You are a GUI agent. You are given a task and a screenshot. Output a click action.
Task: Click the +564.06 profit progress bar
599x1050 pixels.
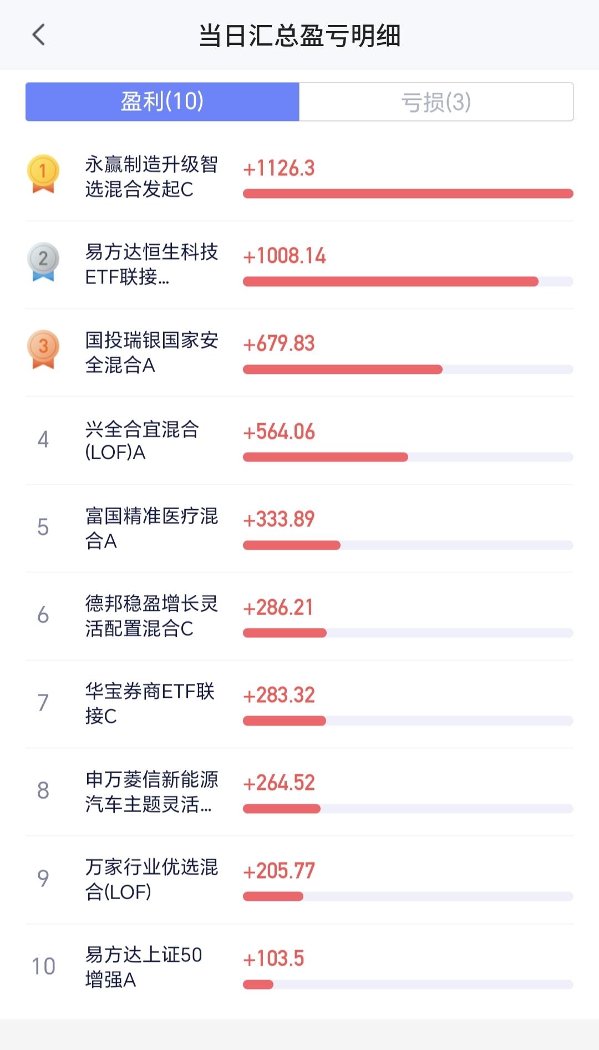pos(408,457)
